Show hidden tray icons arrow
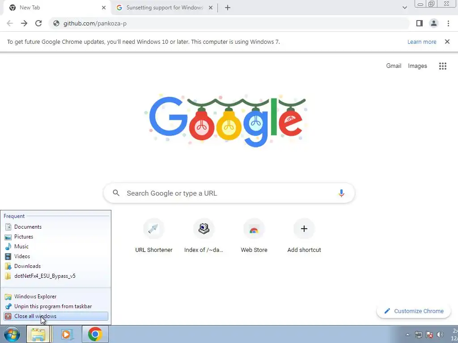 (407, 335)
